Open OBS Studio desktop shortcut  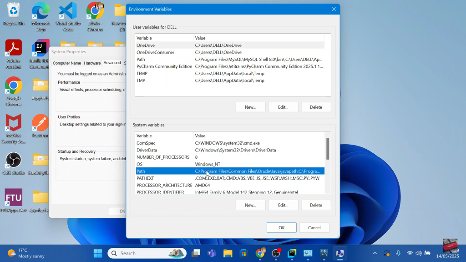pyautogui.click(x=13, y=163)
